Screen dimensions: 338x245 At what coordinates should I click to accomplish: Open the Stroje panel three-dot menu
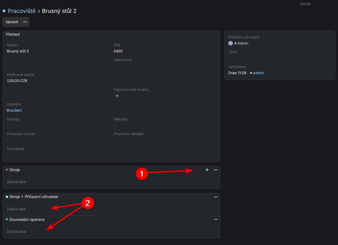(216, 170)
